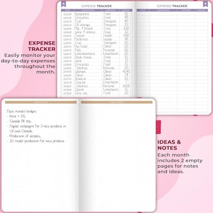Select the 'Canada PR trip' note line

[x=19, y=121]
